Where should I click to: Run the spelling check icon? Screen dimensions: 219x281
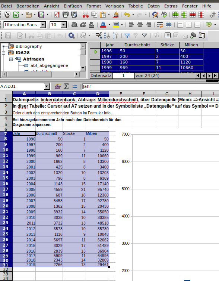point(164,15)
